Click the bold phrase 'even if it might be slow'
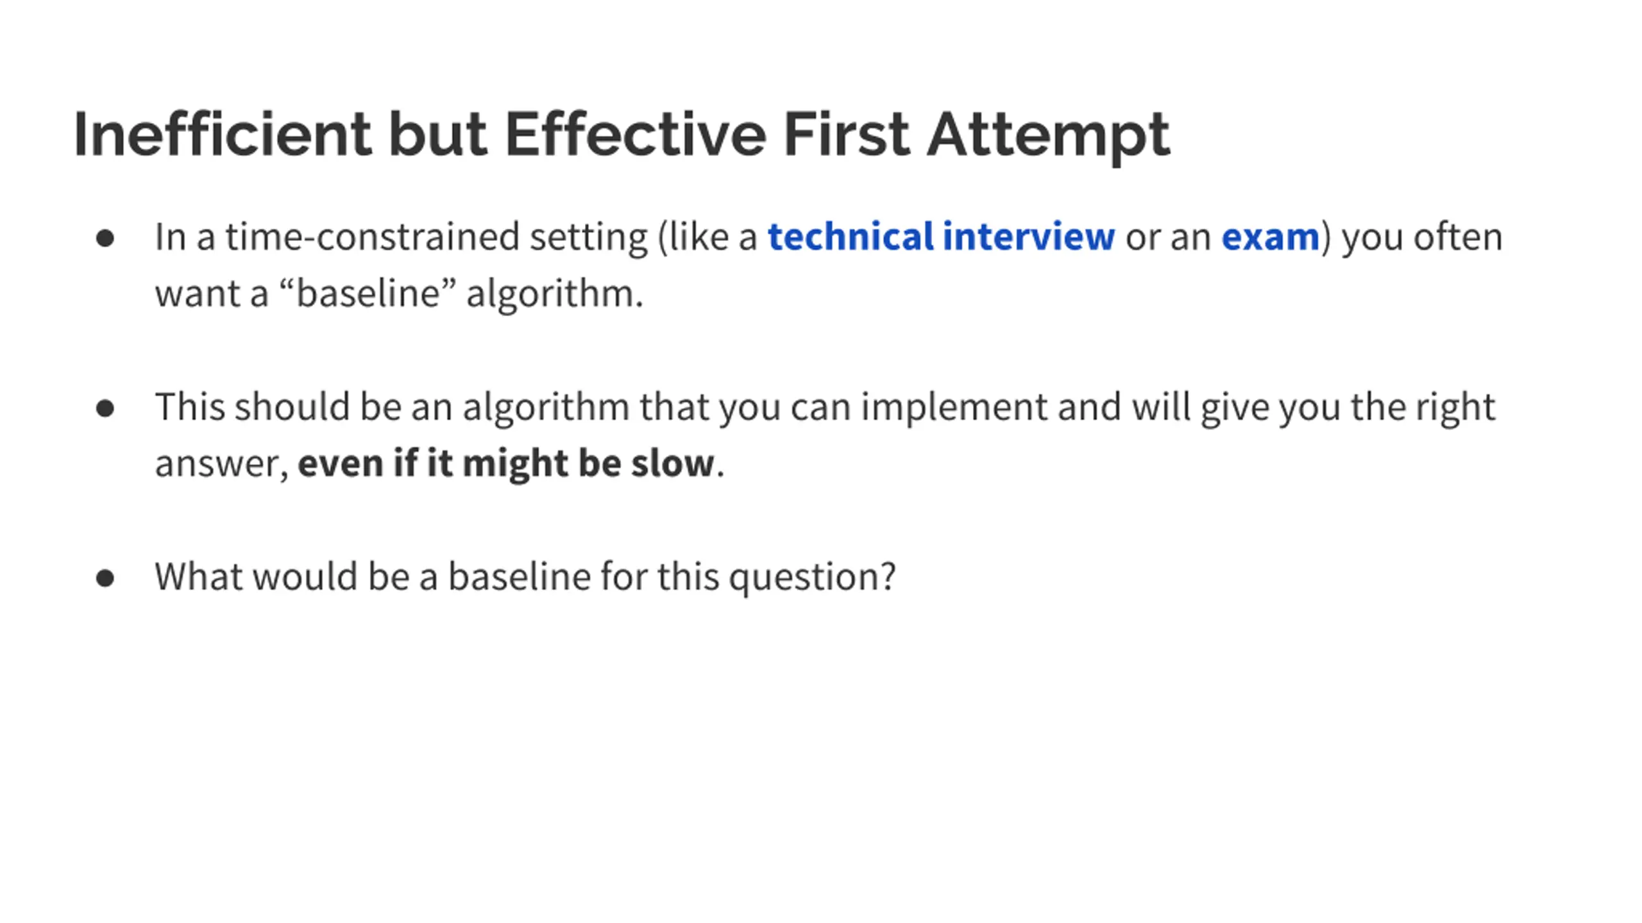This screenshot has width=1642, height=923. point(506,463)
